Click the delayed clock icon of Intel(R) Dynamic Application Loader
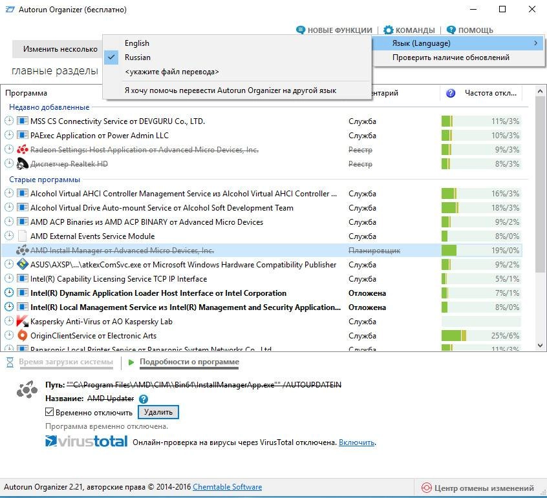The image size is (547, 498). click(x=9, y=293)
